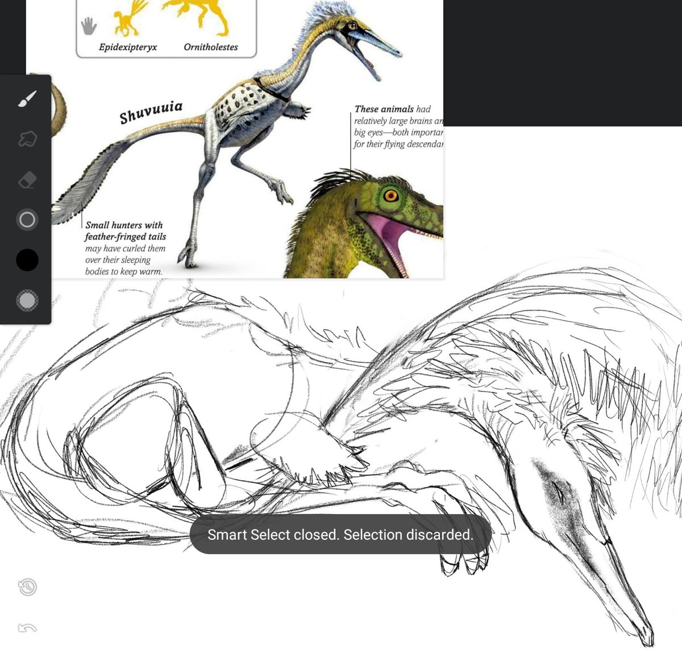Viewport: 682px width, 655px height.
Task: Tap the 'These animals had' caption text
Action: pyautogui.click(x=393, y=109)
